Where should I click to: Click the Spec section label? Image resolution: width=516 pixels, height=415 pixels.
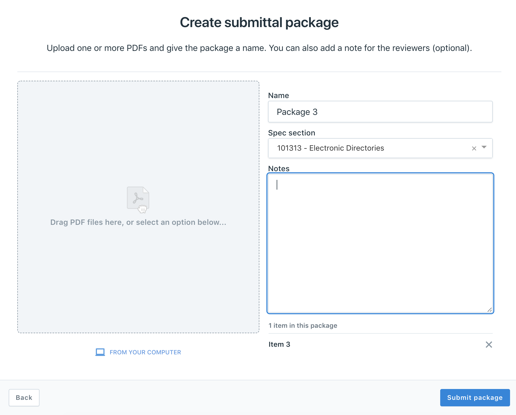pyautogui.click(x=292, y=133)
